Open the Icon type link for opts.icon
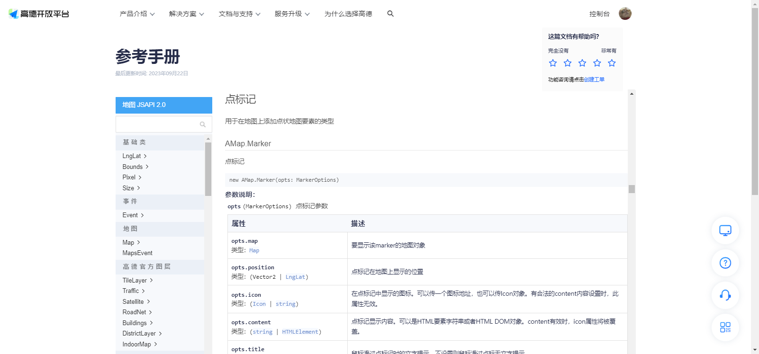Image resolution: width=759 pixels, height=354 pixels. coord(259,304)
